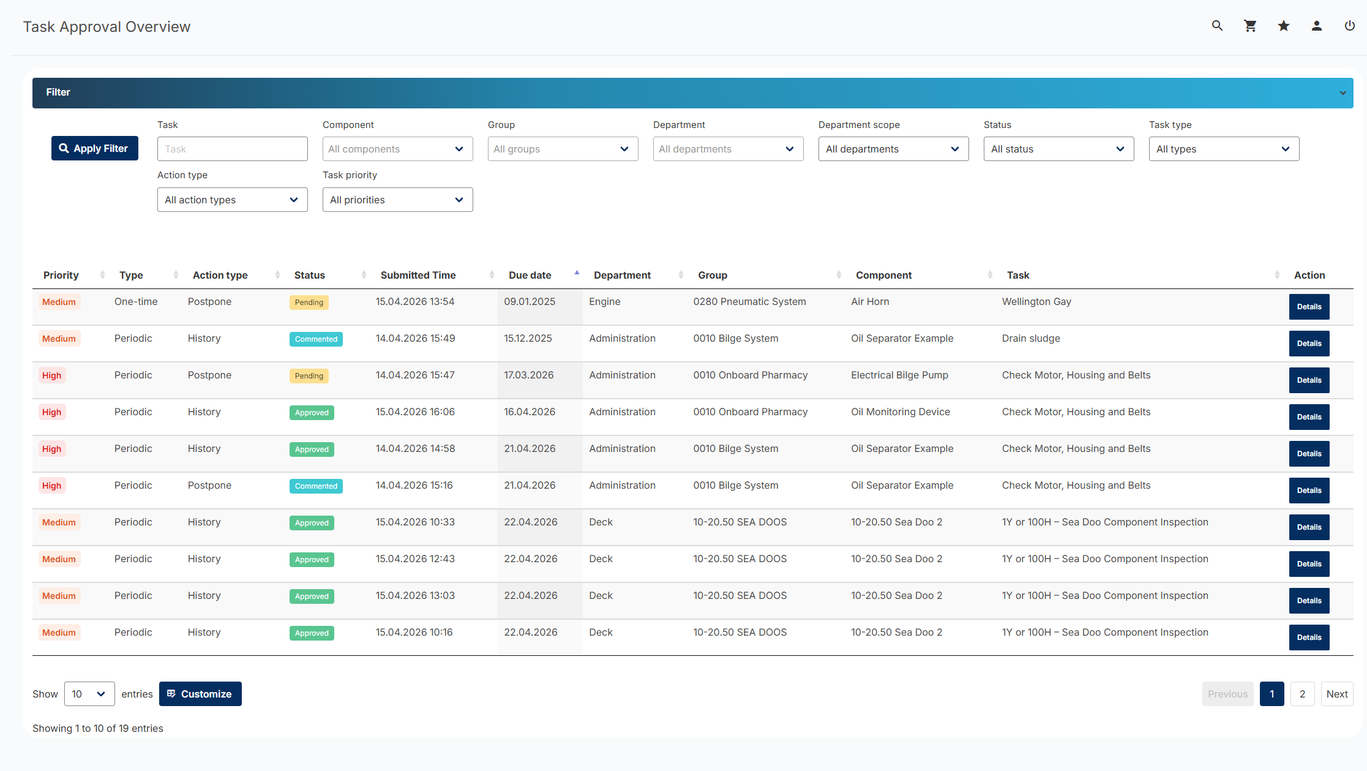
Task: Open the All action types dropdown
Action: click(232, 200)
